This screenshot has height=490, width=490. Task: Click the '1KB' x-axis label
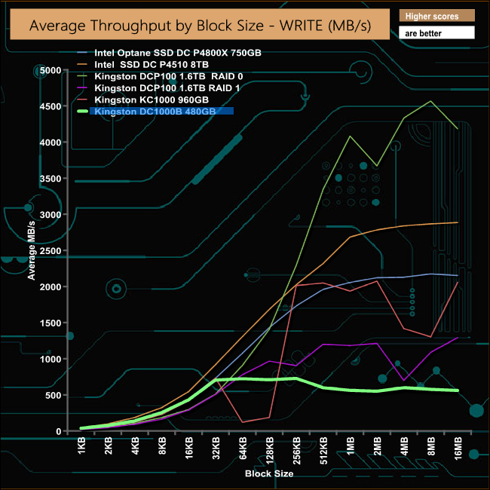pyautogui.click(x=81, y=446)
